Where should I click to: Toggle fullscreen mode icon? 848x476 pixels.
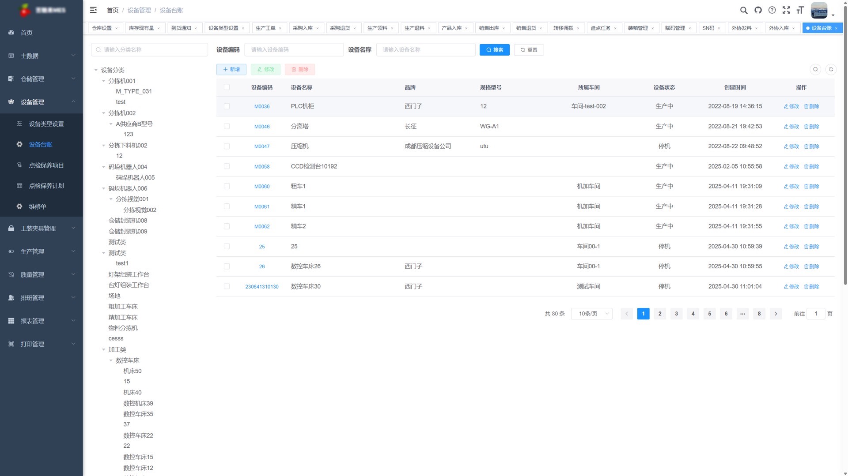(x=786, y=10)
